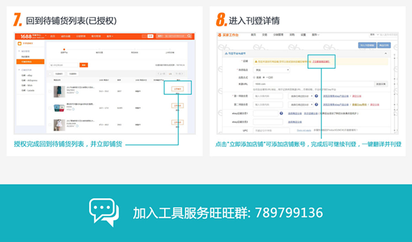The width and height of the screenshot is (412, 242).
Task: Click the 1688 logo in the orange header
Action: (26, 36)
